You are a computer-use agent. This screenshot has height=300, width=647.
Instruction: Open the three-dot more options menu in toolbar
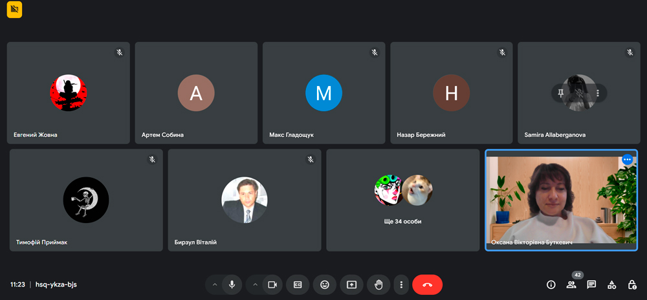pyautogui.click(x=402, y=284)
